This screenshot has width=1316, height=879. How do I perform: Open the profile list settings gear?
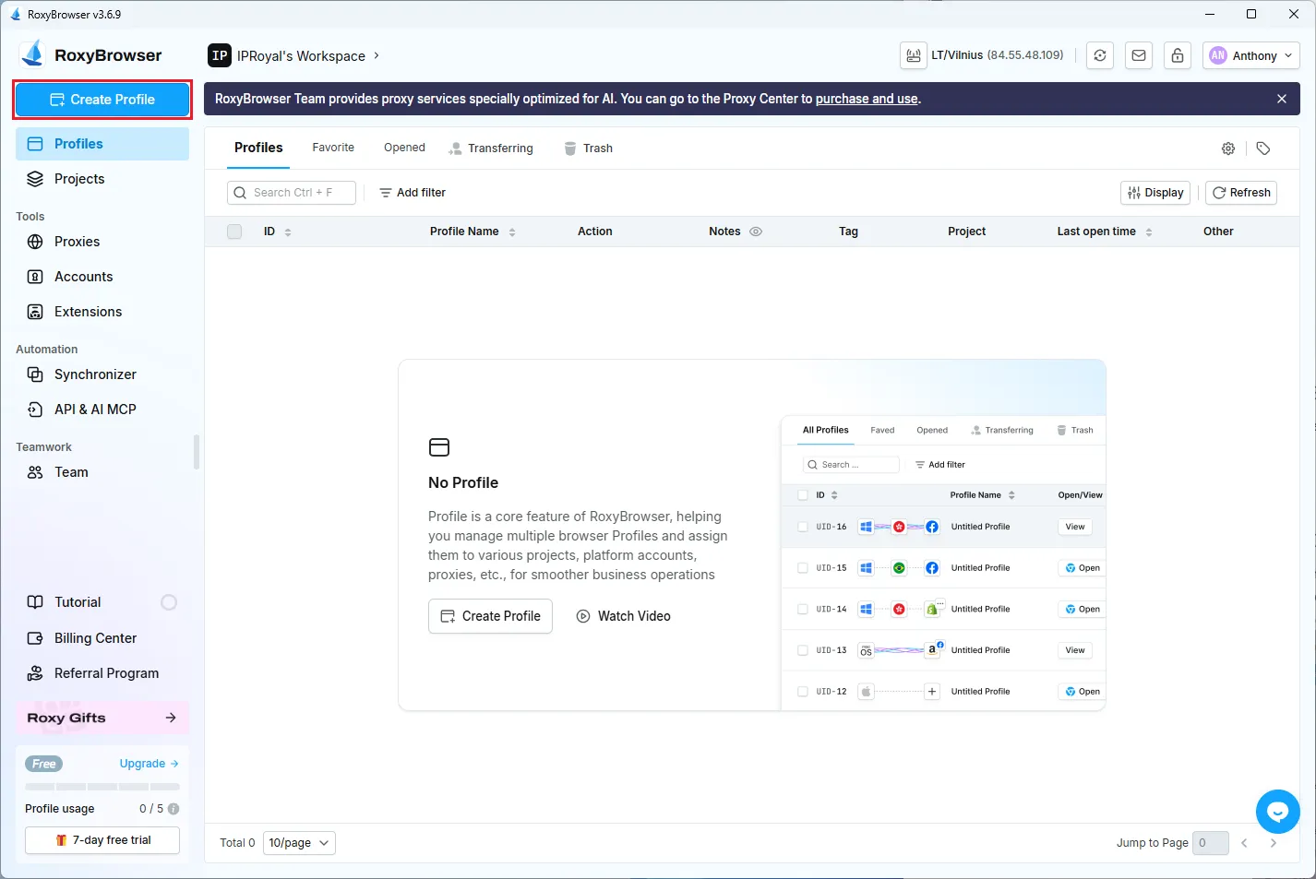click(1227, 148)
